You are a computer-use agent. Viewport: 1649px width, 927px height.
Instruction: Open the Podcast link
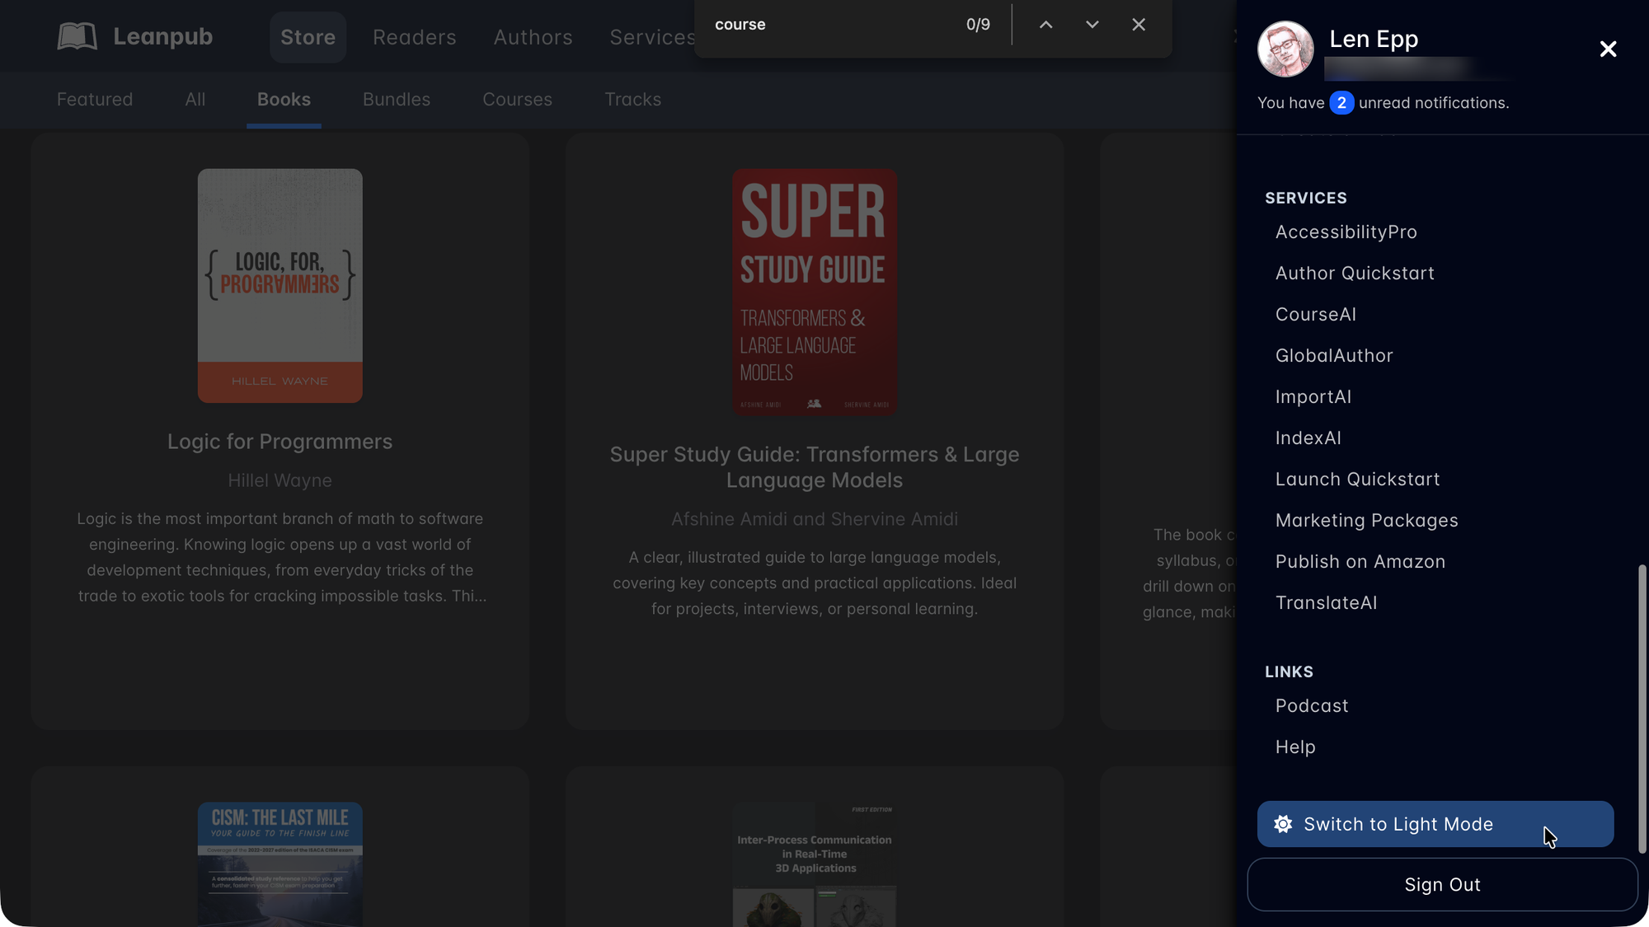pos(1311,706)
